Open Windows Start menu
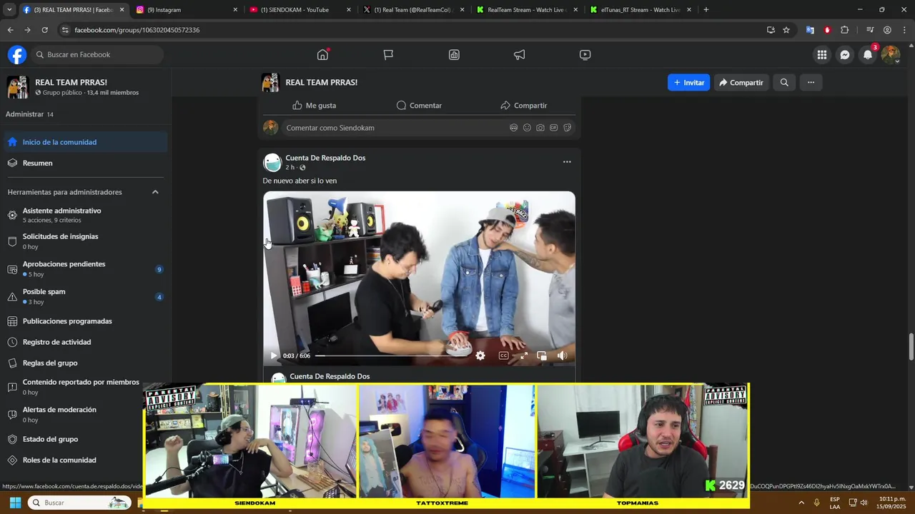Viewport: 915px width, 514px height. click(15, 503)
